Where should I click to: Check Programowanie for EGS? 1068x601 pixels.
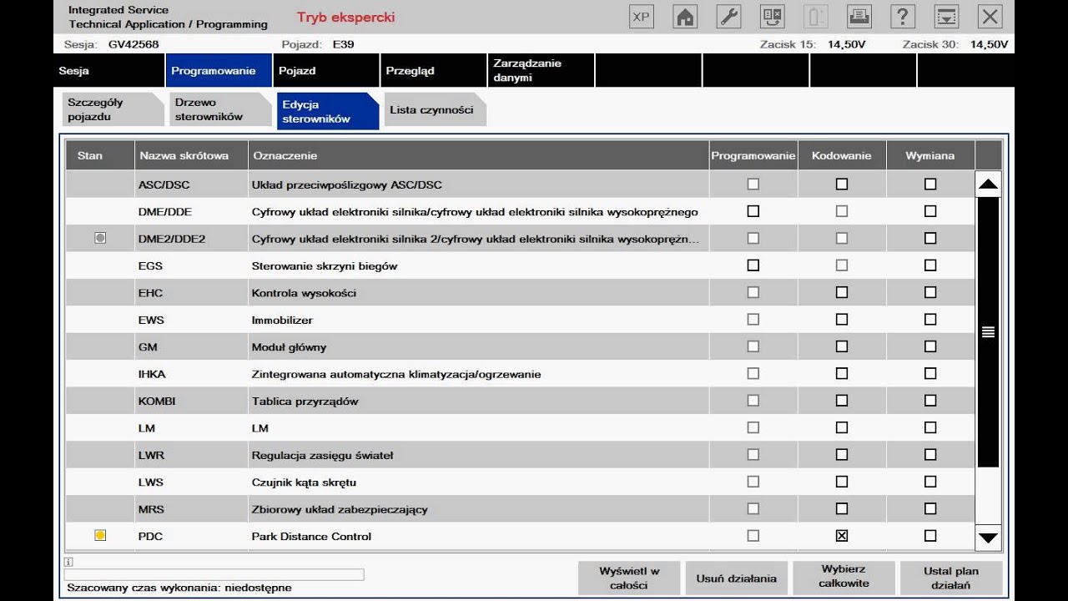point(753,265)
